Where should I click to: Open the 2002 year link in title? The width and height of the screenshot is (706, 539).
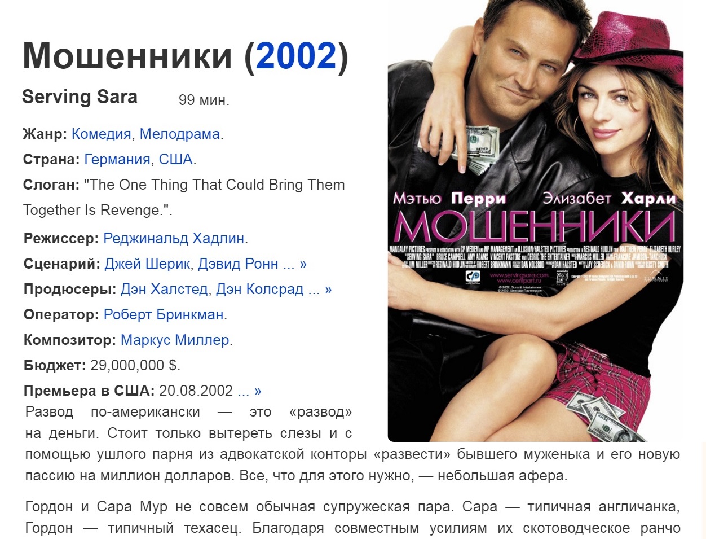coord(296,56)
